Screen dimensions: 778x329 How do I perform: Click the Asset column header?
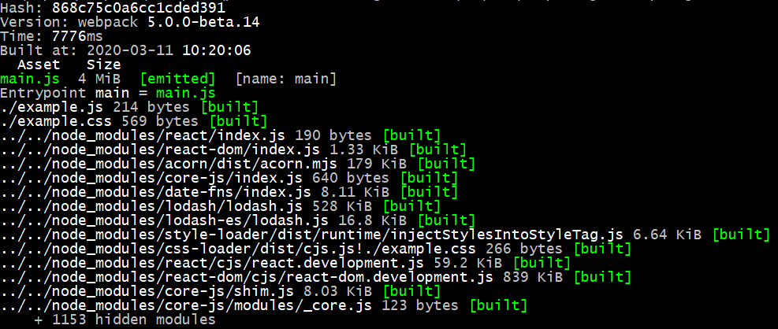[x=39, y=65]
